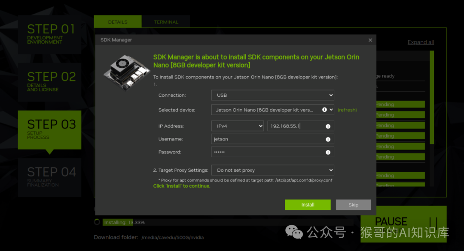Image resolution: width=464 pixels, height=251 pixels.
Task: Click the "Password:" label
Action: tap(170, 152)
